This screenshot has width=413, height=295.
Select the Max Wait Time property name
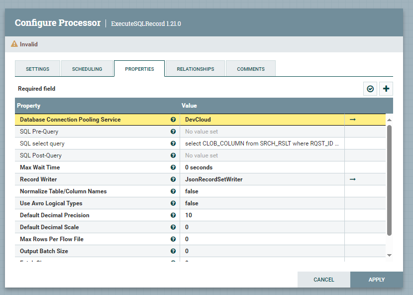[x=40, y=167]
